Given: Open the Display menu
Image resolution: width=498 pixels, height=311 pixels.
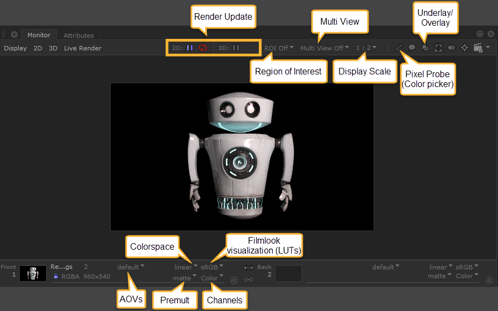Looking at the screenshot, I should (x=15, y=48).
